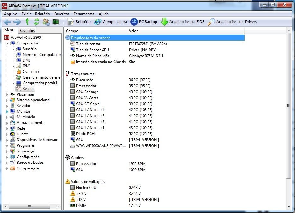295x213 pixels.
Task: Open the Ferramentas menu
Action: pos(84,14)
